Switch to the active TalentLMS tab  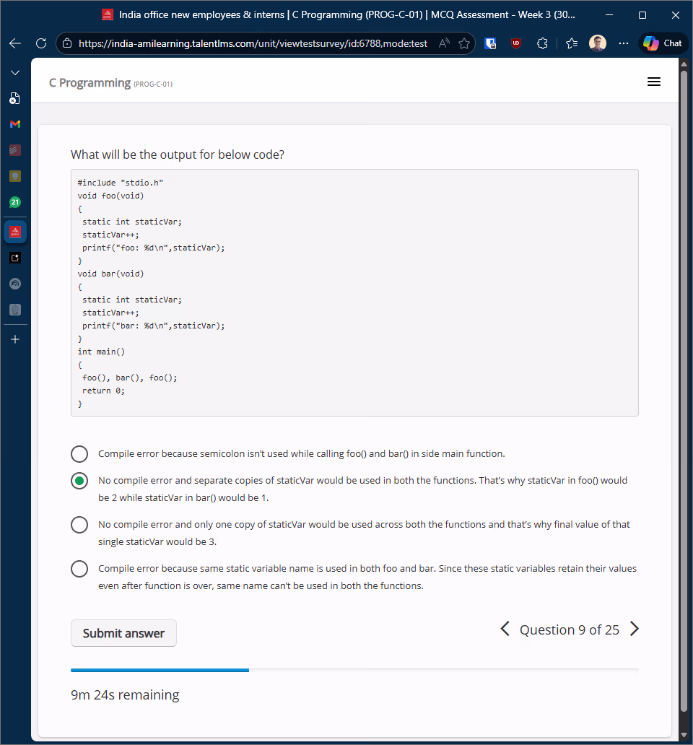[15, 231]
